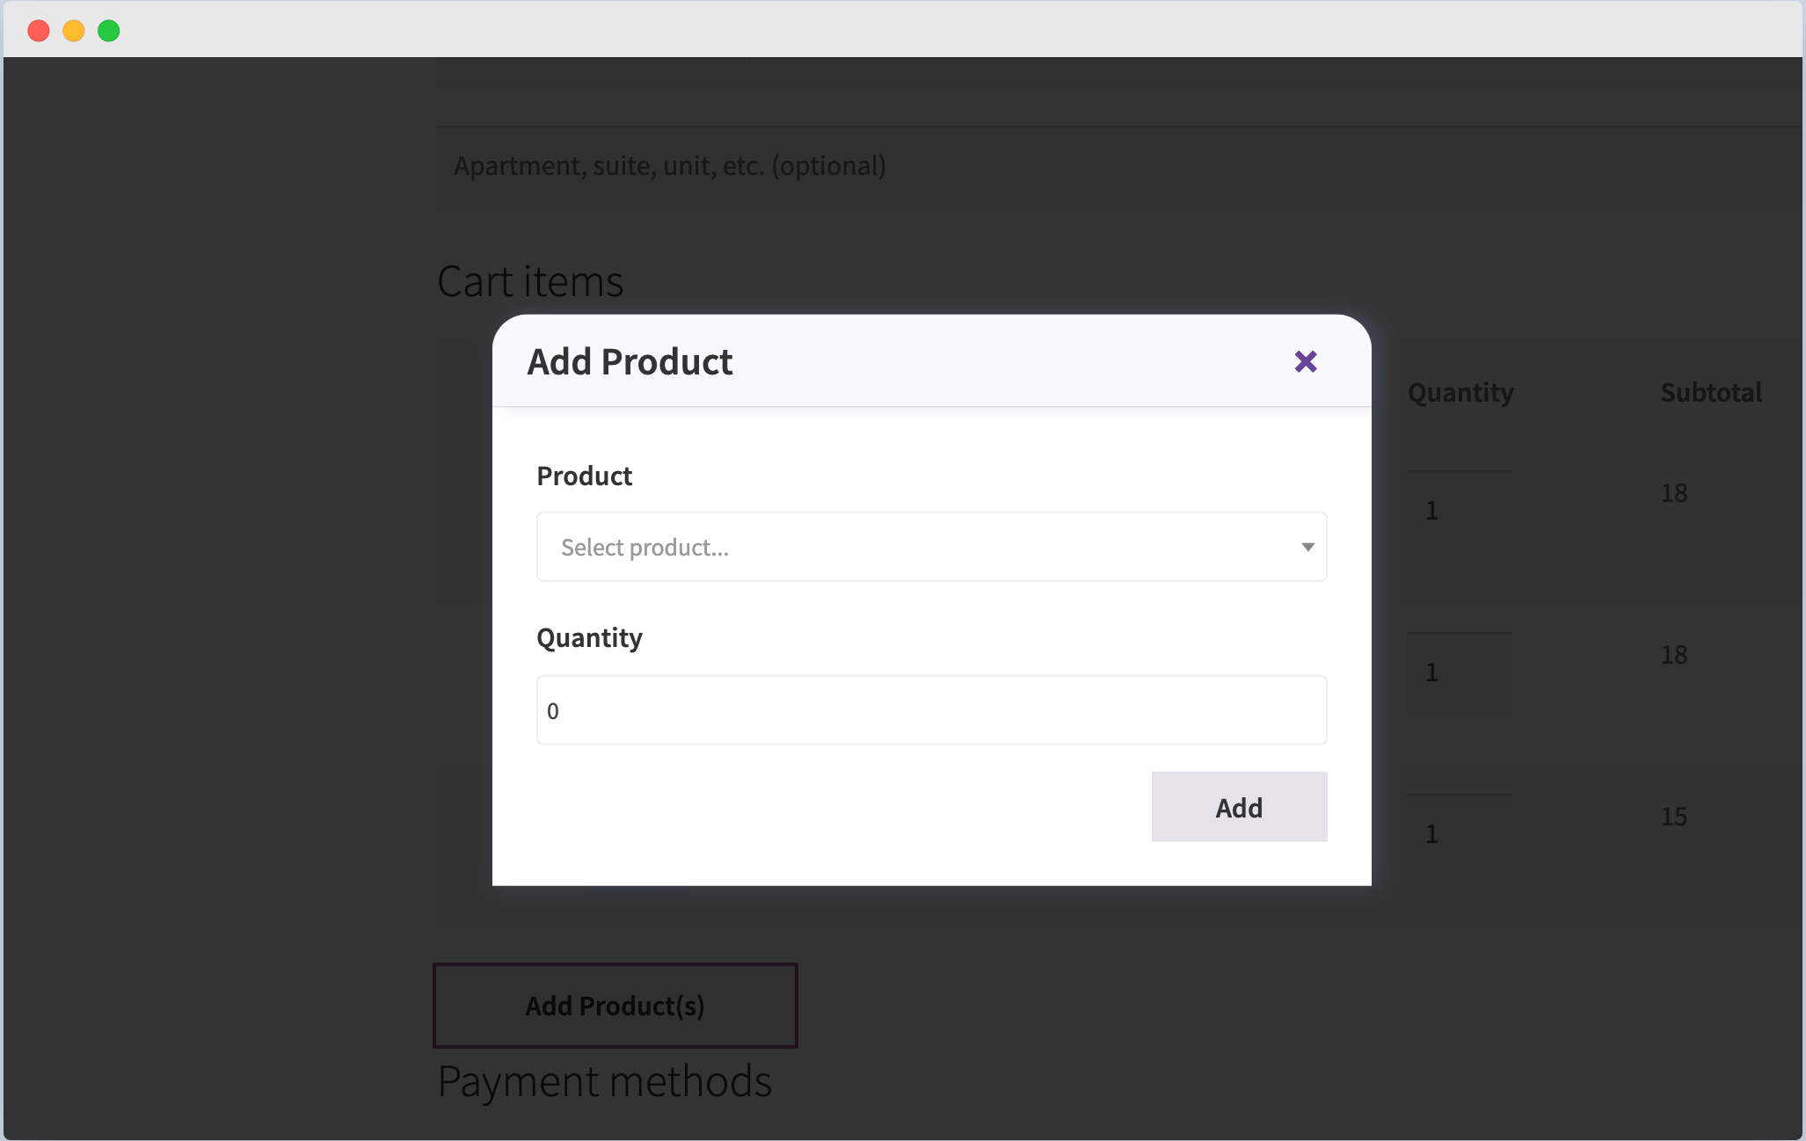This screenshot has width=1806, height=1141.
Task: Click the purple X close icon
Action: click(1305, 361)
